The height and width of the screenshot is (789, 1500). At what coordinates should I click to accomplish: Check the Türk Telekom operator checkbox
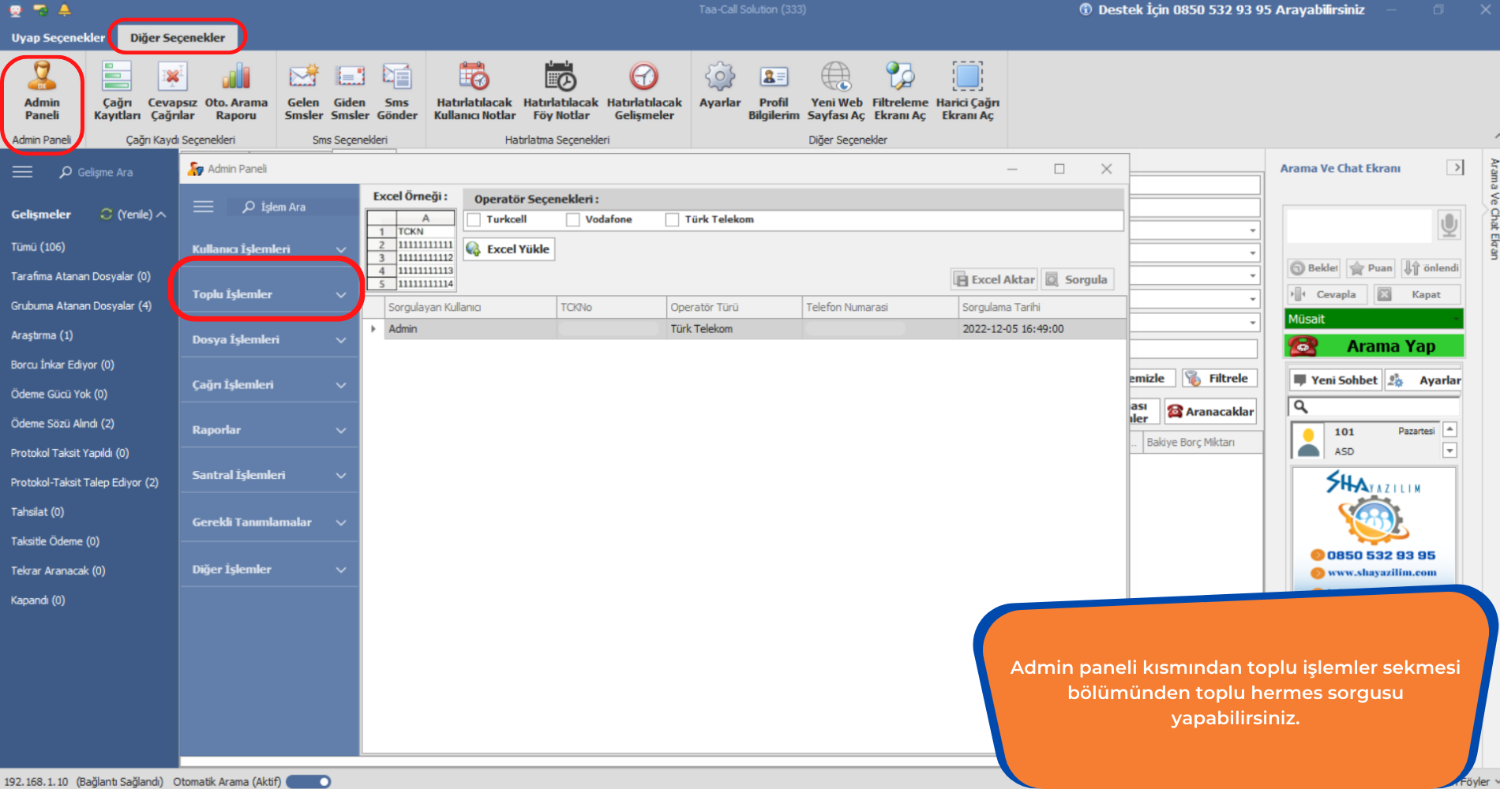click(672, 219)
